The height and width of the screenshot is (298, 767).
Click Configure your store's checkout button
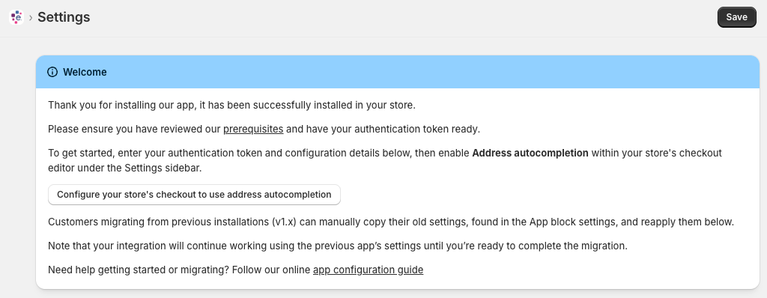[194, 195]
